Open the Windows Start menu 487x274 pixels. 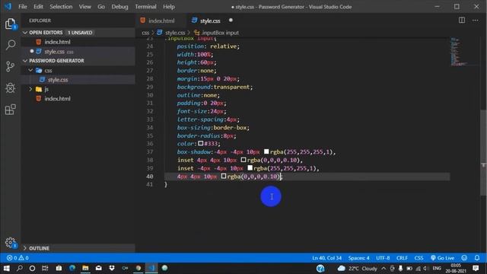pyautogui.click(x=6, y=268)
